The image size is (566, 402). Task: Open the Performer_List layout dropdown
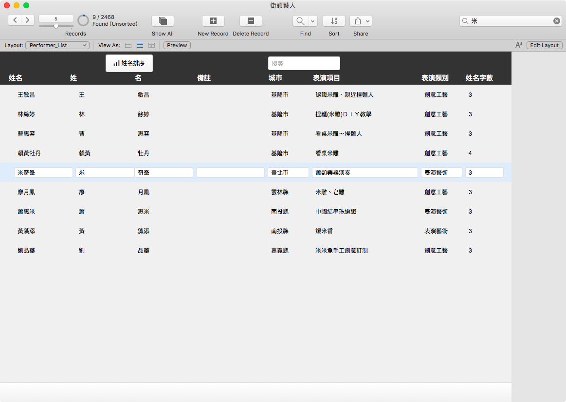coord(57,45)
